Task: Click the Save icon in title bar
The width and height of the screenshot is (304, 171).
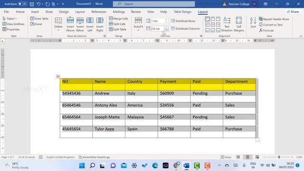Action: tap(32, 4)
